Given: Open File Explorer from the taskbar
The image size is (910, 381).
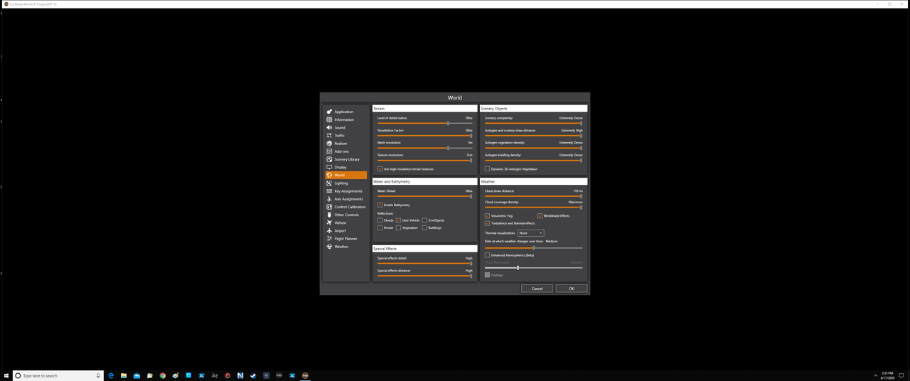Looking at the screenshot, I should [124, 375].
